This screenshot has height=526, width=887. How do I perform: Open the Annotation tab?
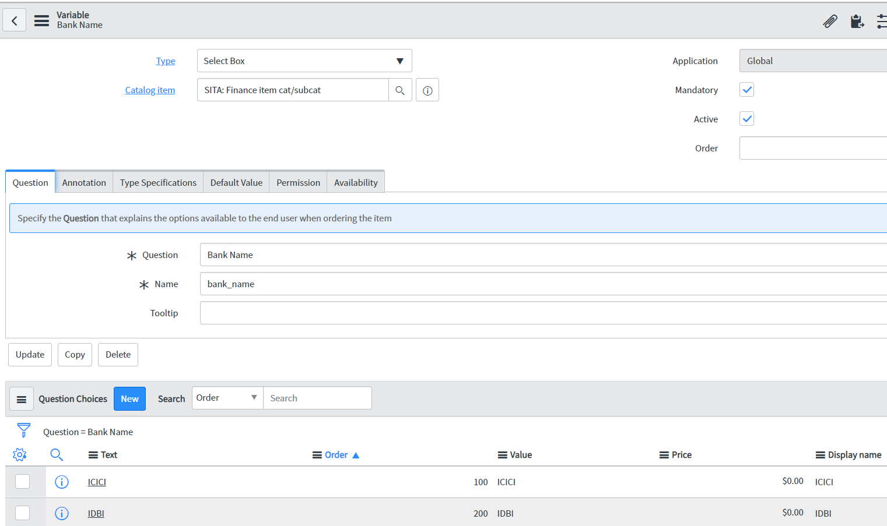coord(83,182)
